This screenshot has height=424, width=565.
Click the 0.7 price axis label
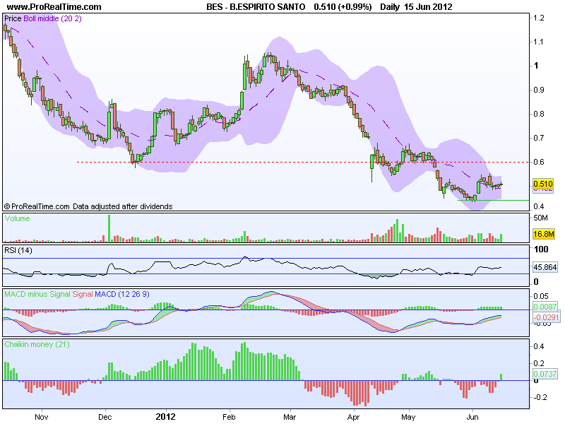pos(539,138)
